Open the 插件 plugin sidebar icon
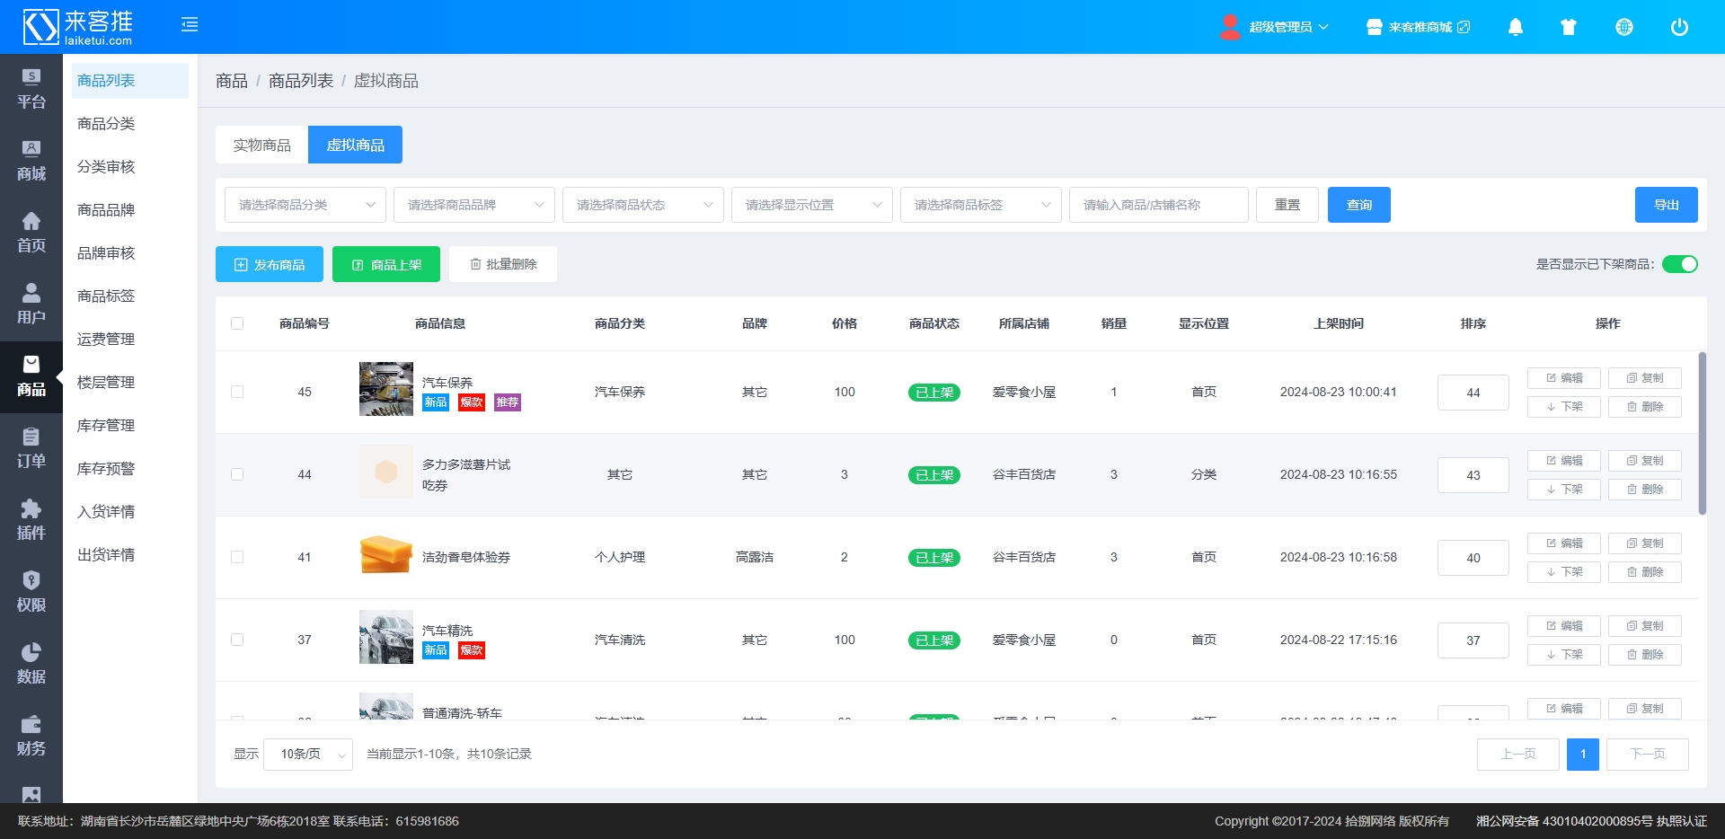This screenshot has width=1725, height=839. tap(31, 521)
